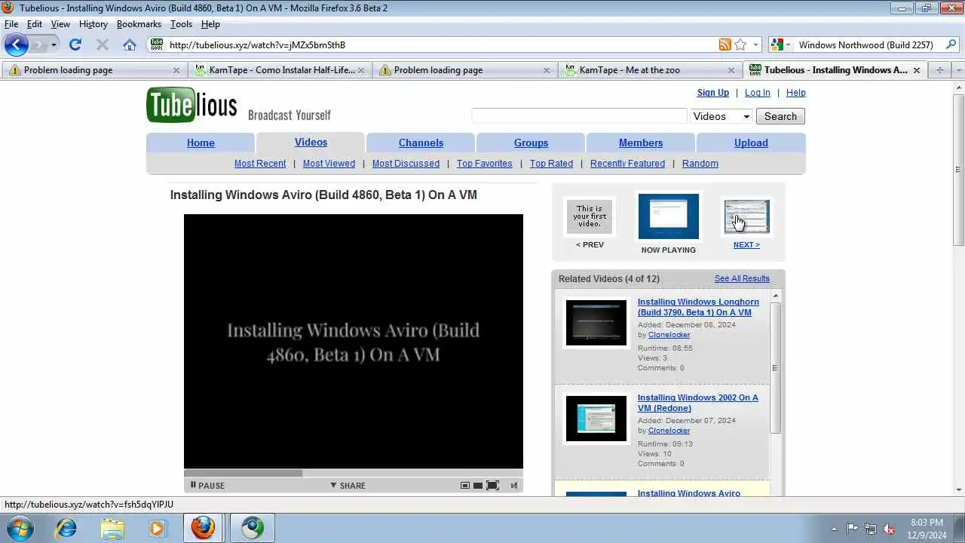Click the browser forward arrow button

(x=38, y=45)
